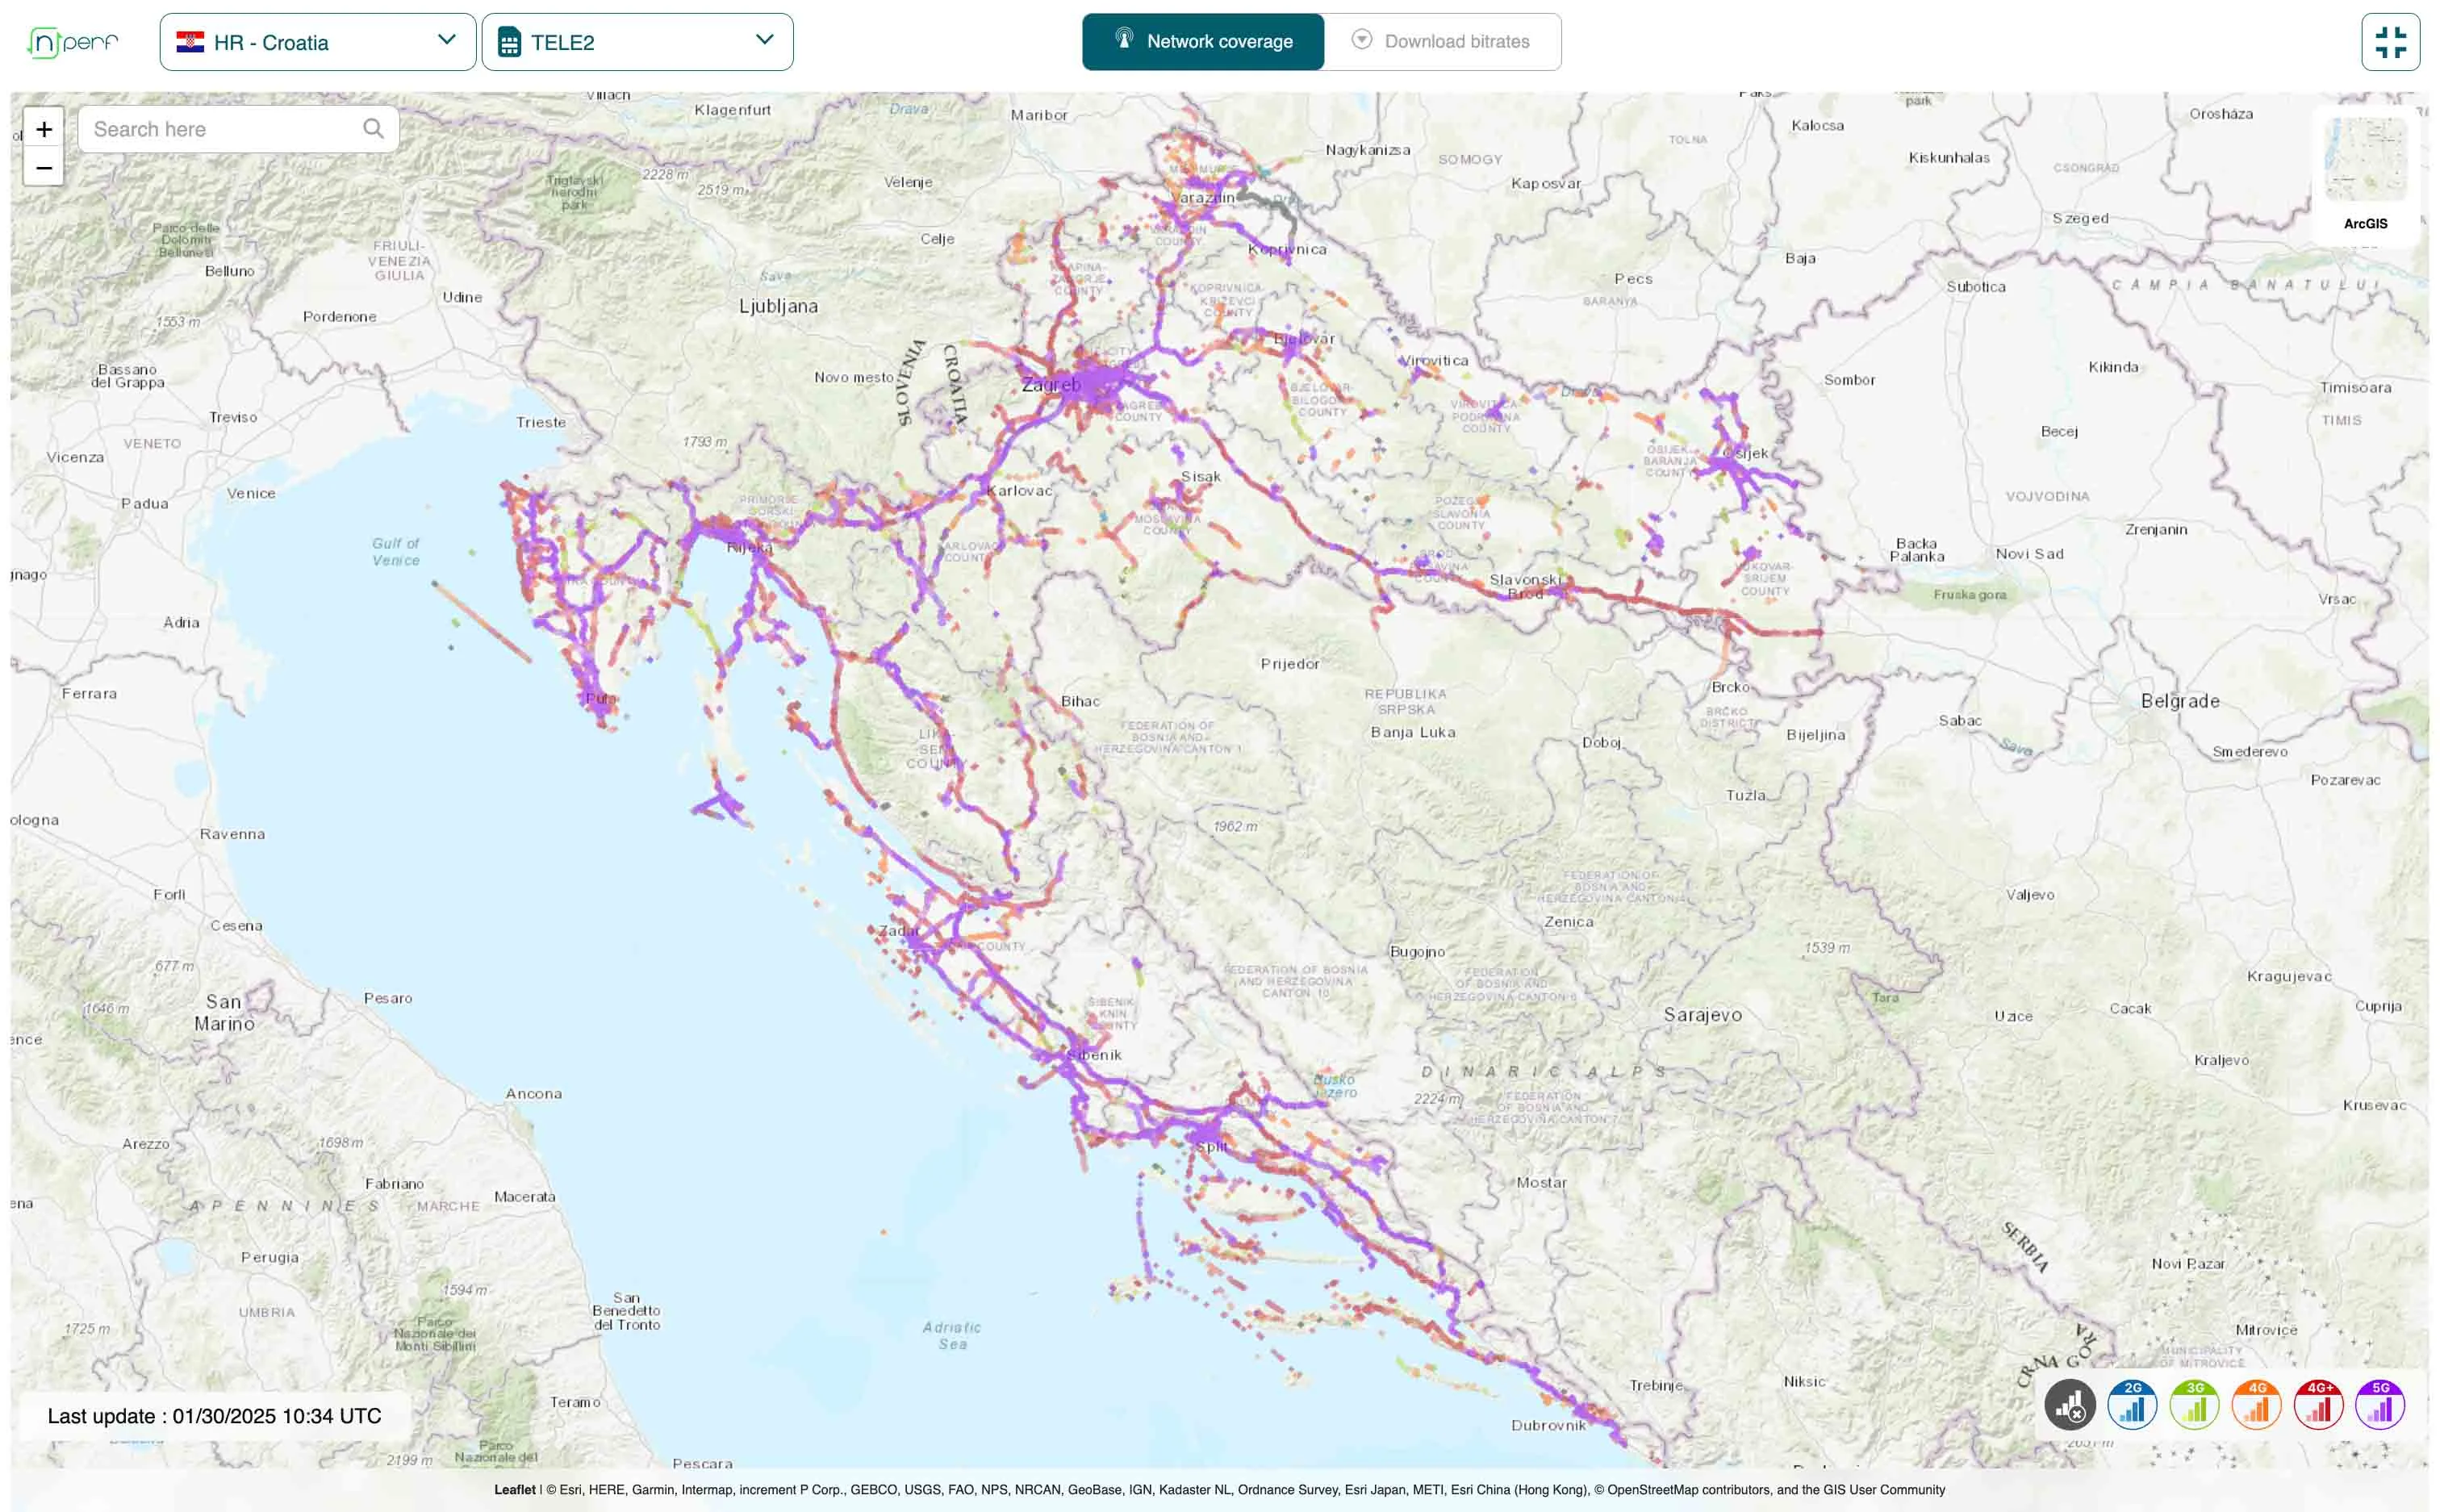
Task: Click the Novi Sad map label
Action: tap(2029, 553)
